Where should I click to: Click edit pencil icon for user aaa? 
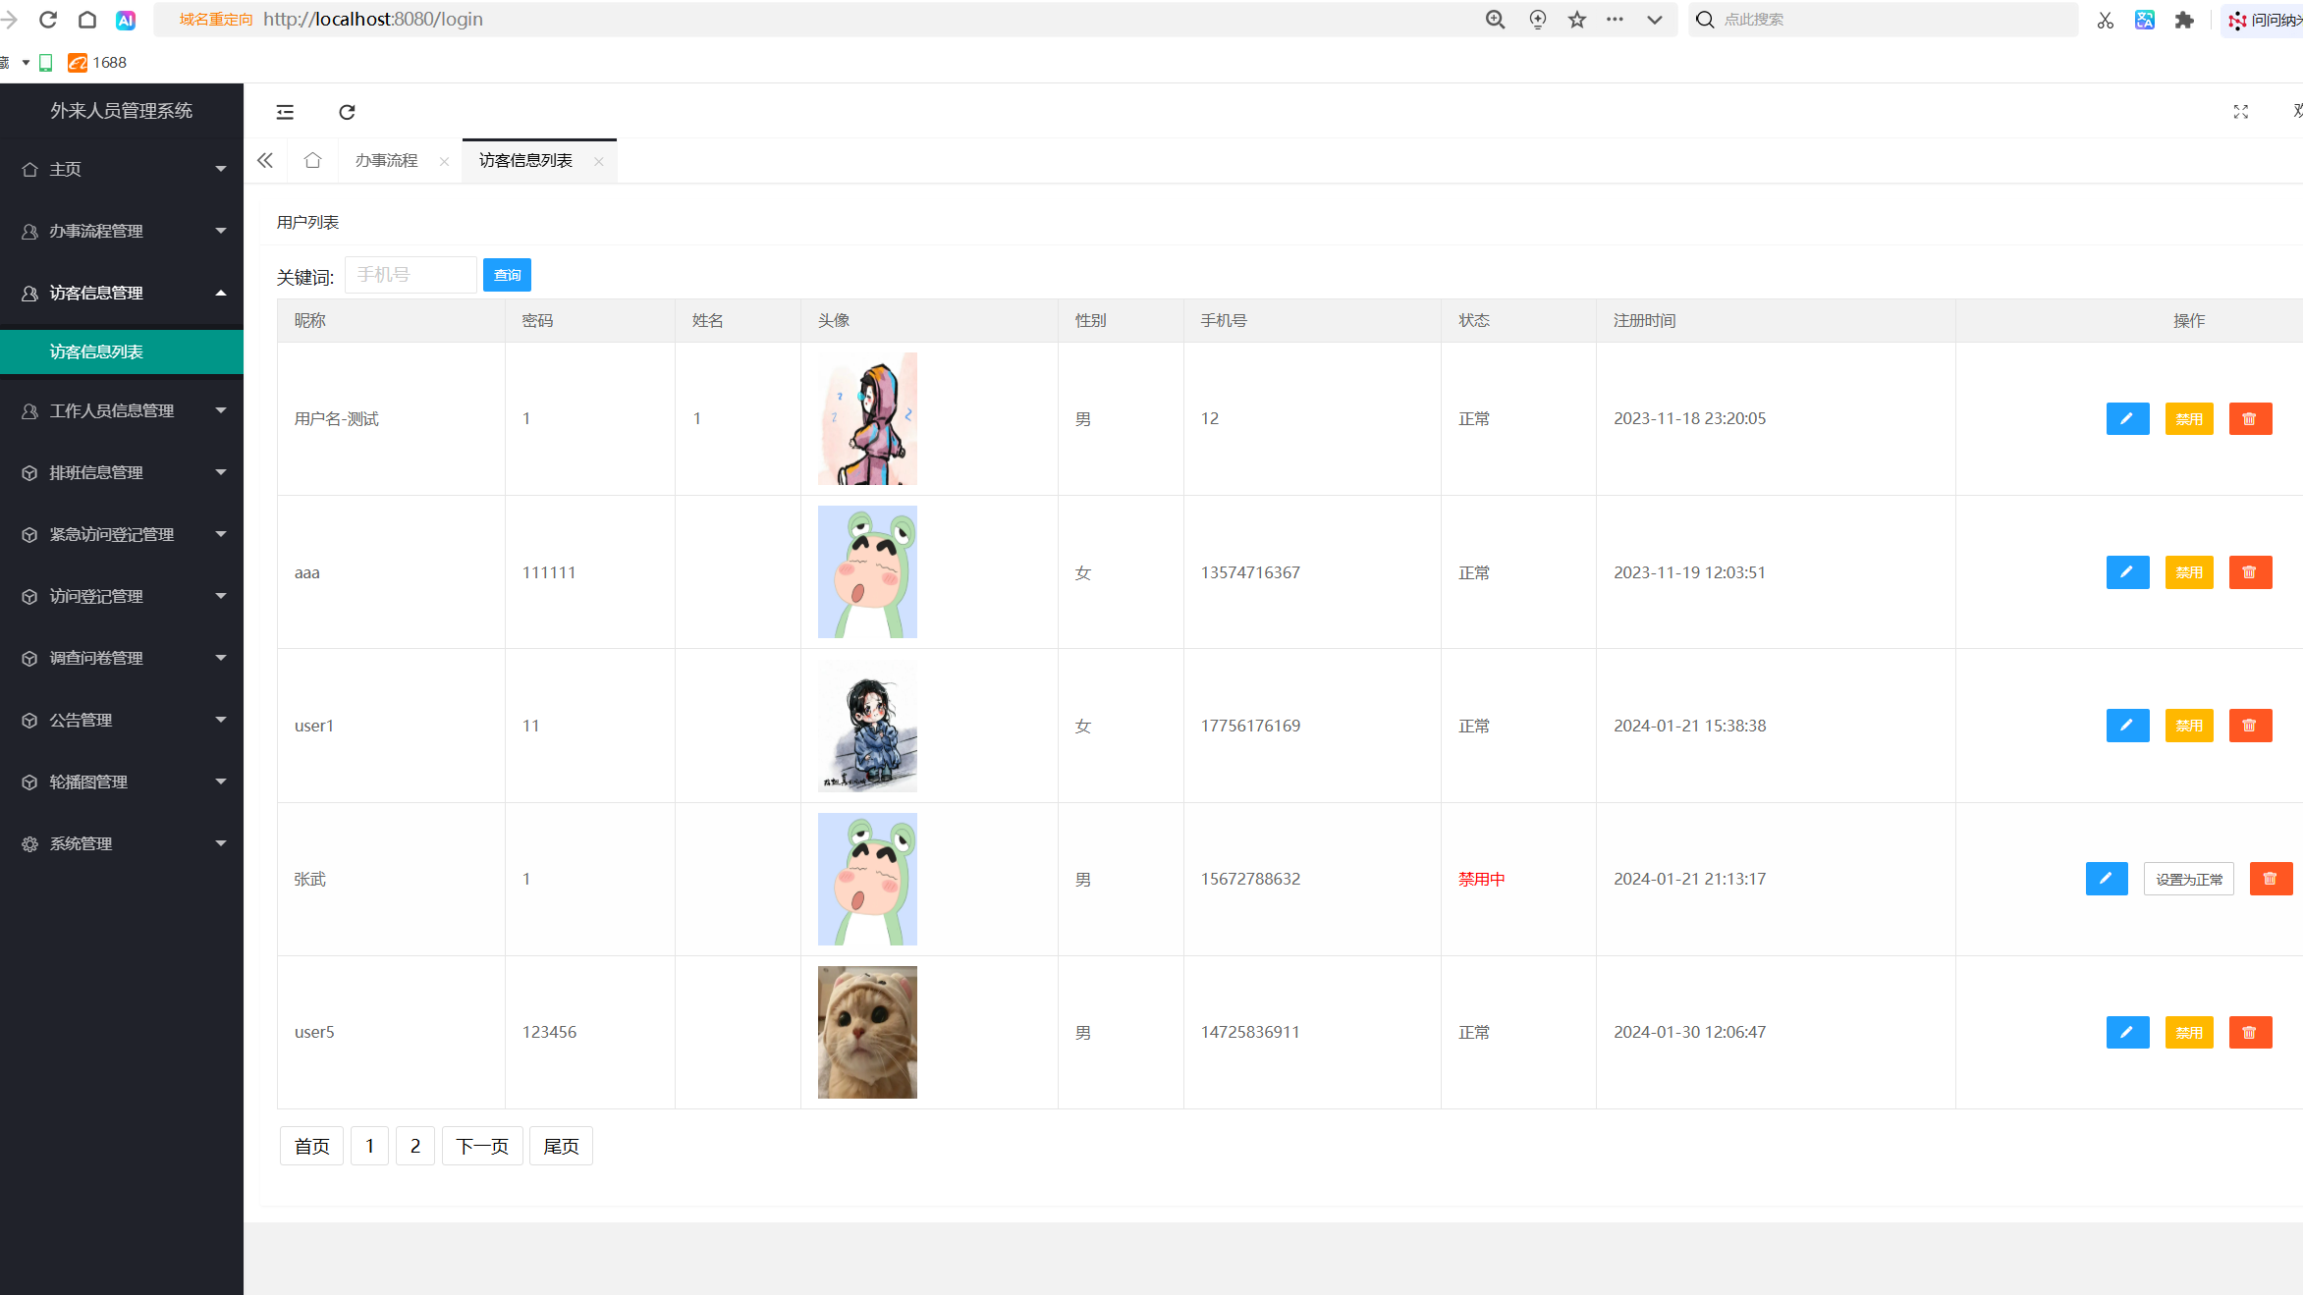click(2127, 572)
